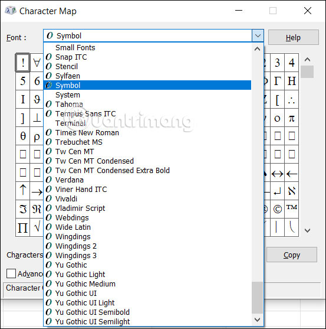
Task: Choose Times New Roman font
Action: point(147,133)
